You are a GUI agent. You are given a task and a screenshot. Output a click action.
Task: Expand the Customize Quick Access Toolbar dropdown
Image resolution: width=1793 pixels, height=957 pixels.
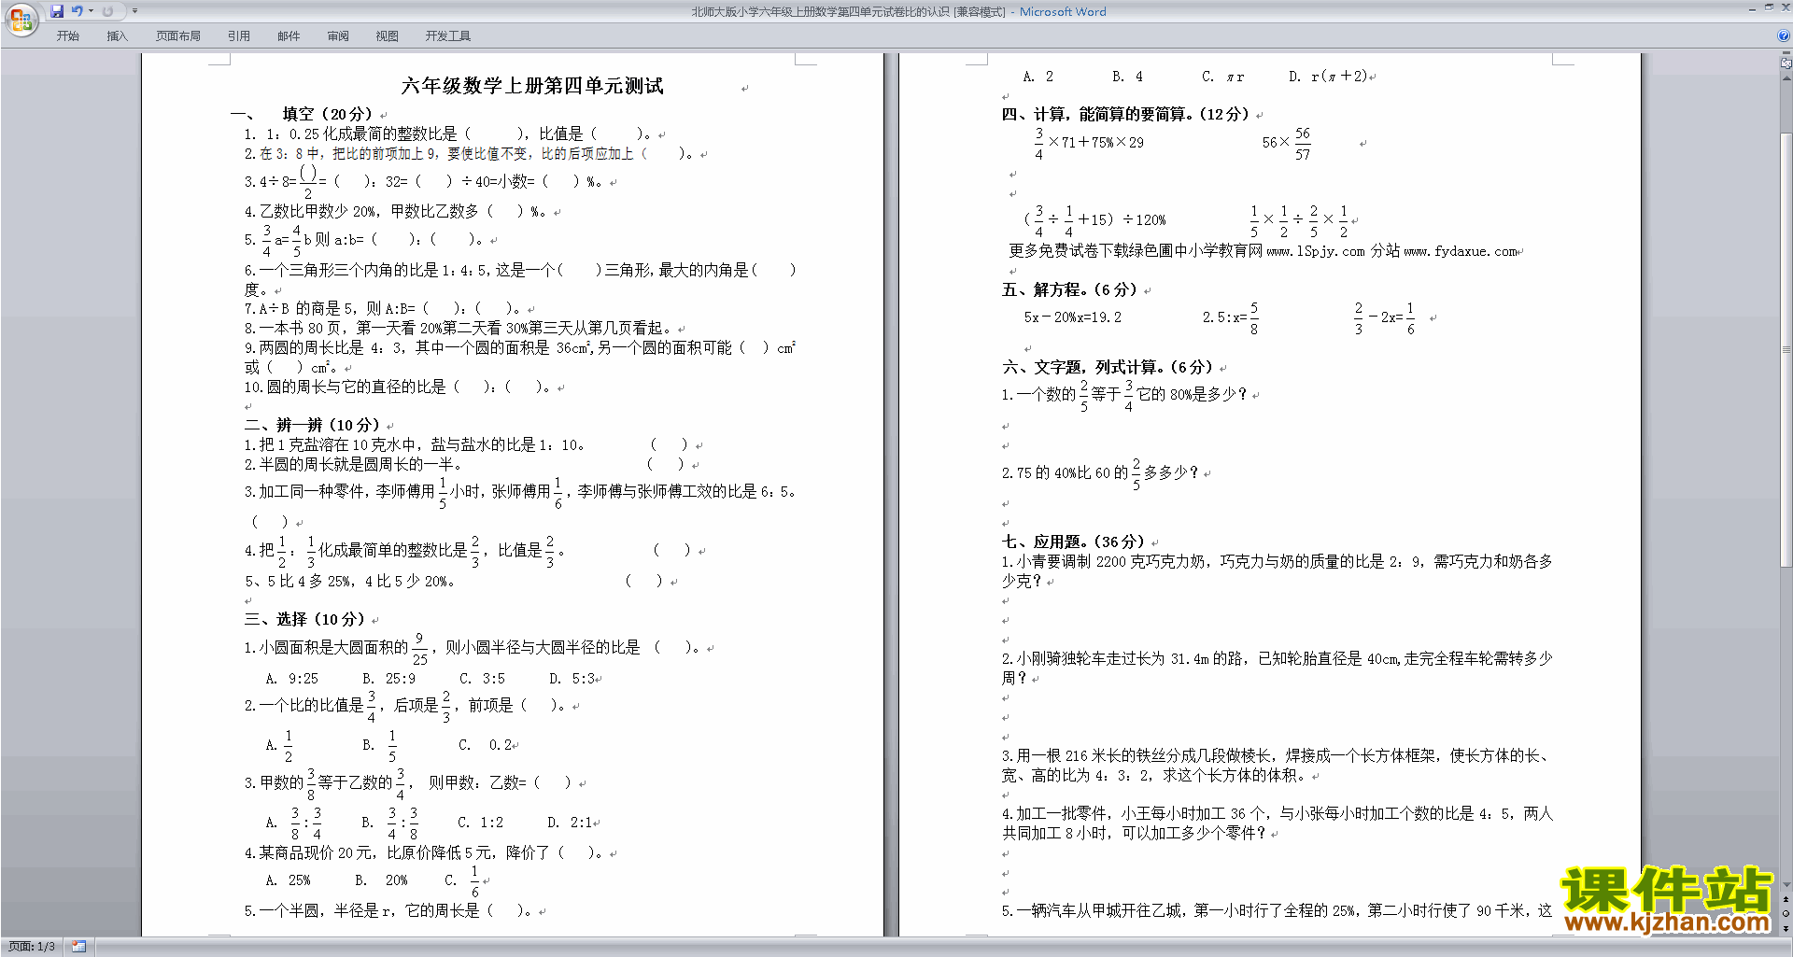(x=134, y=11)
